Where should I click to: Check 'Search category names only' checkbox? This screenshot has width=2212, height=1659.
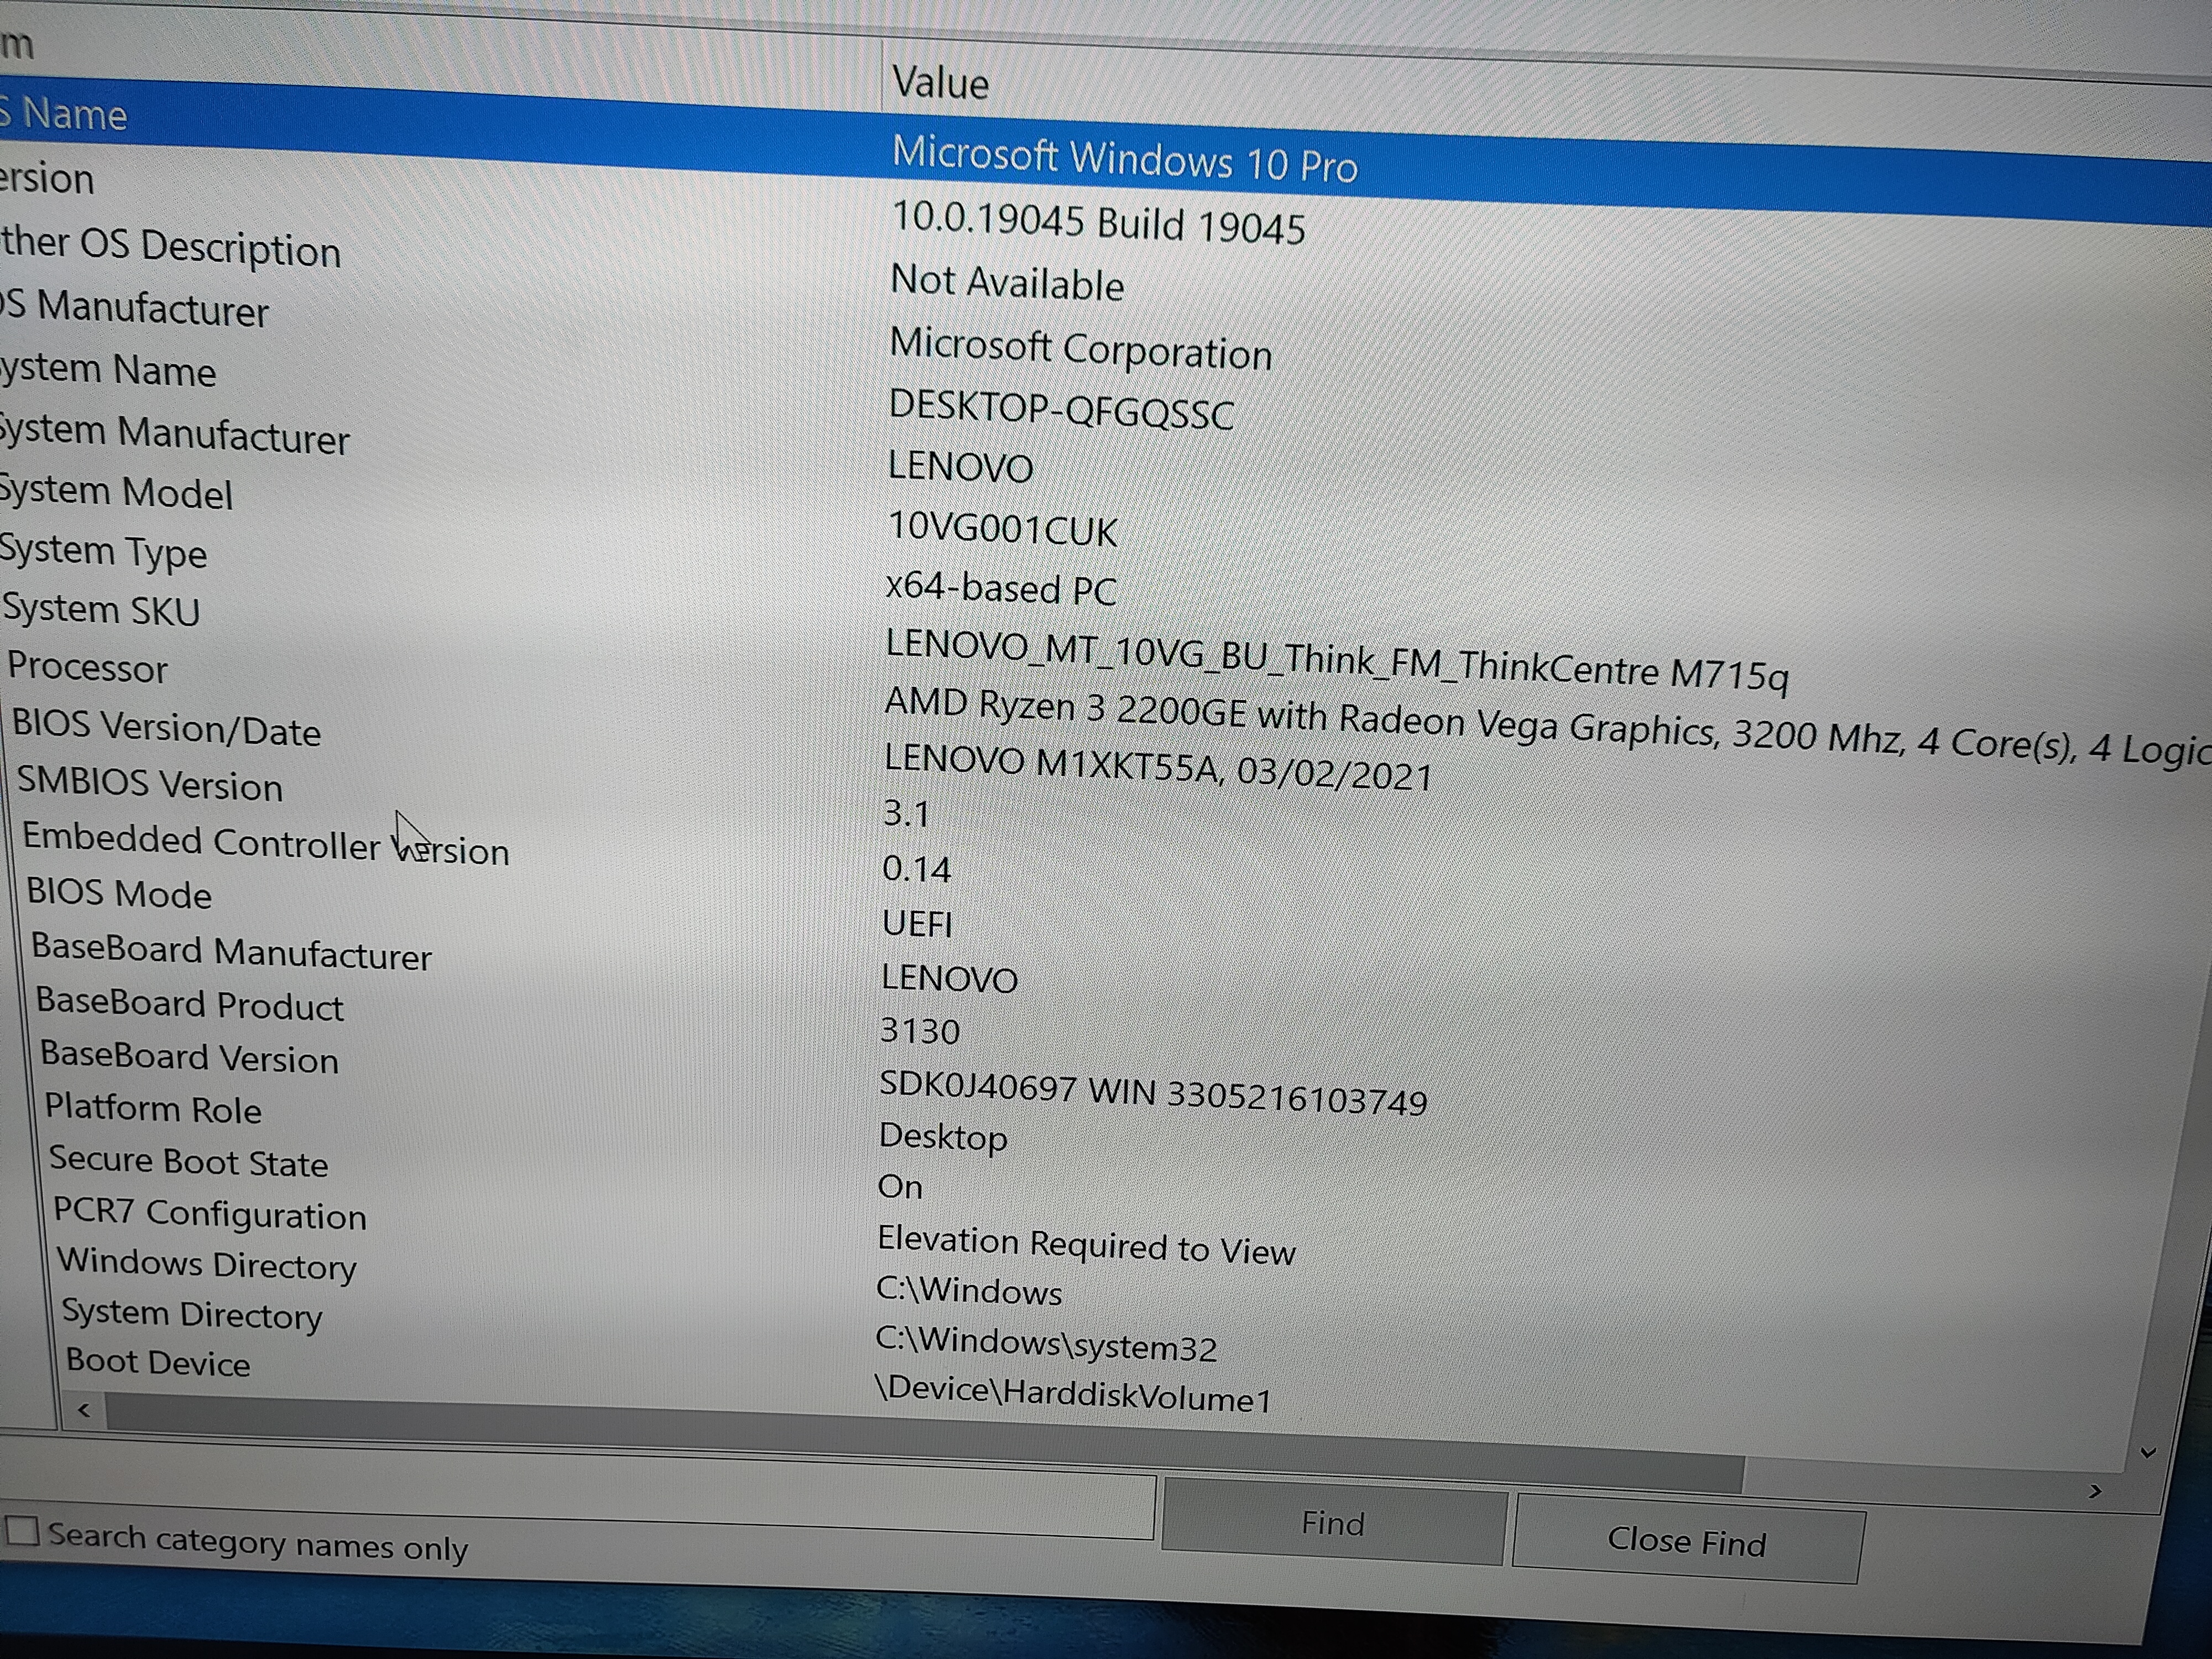(22, 1531)
